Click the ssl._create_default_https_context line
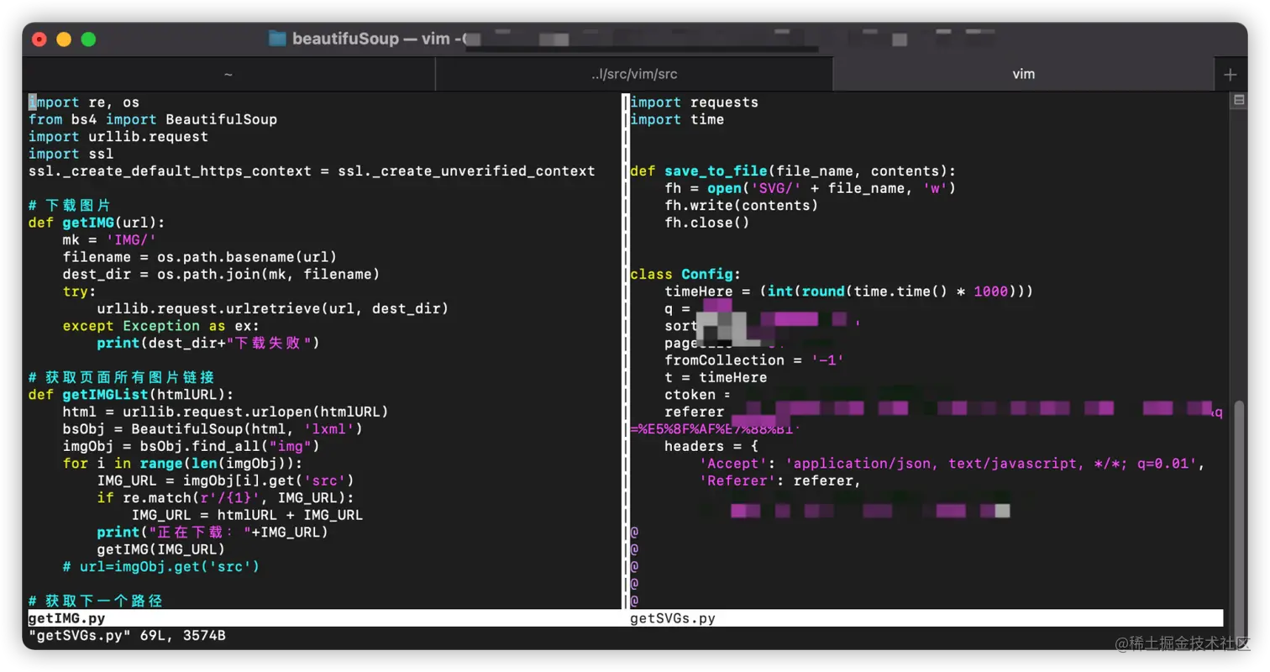Screen dimensions: 1270x672 (312, 171)
